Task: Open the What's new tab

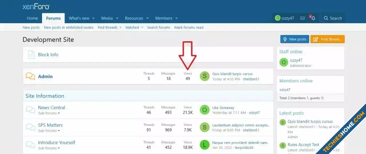Action: pyautogui.click(x=79, y=18)
